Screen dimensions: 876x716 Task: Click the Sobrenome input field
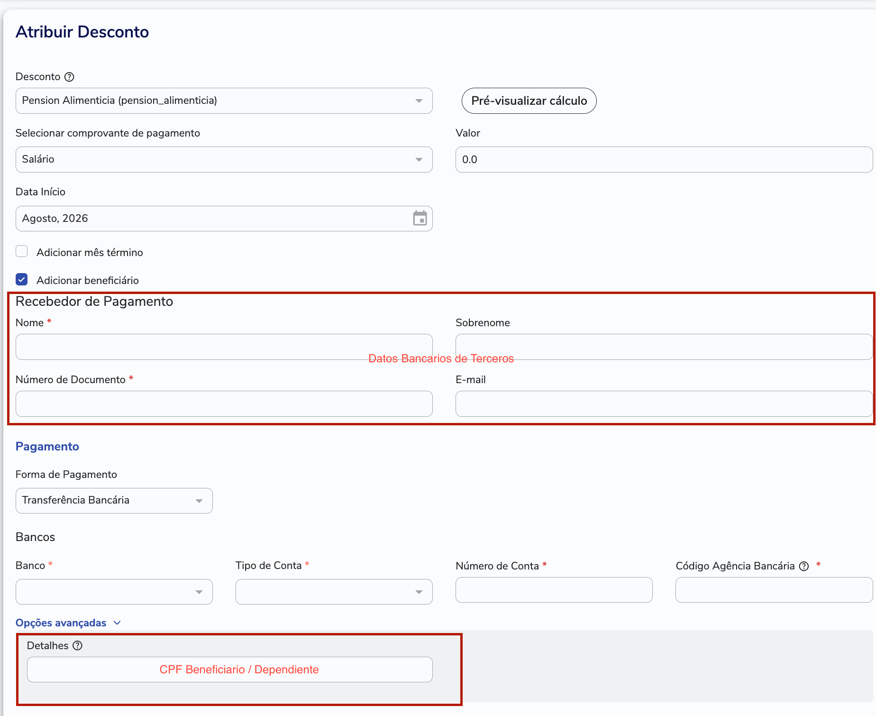[x=664, y=347]
